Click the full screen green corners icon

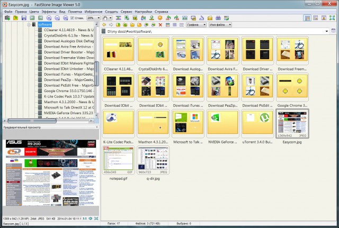(x=332, y=18)
